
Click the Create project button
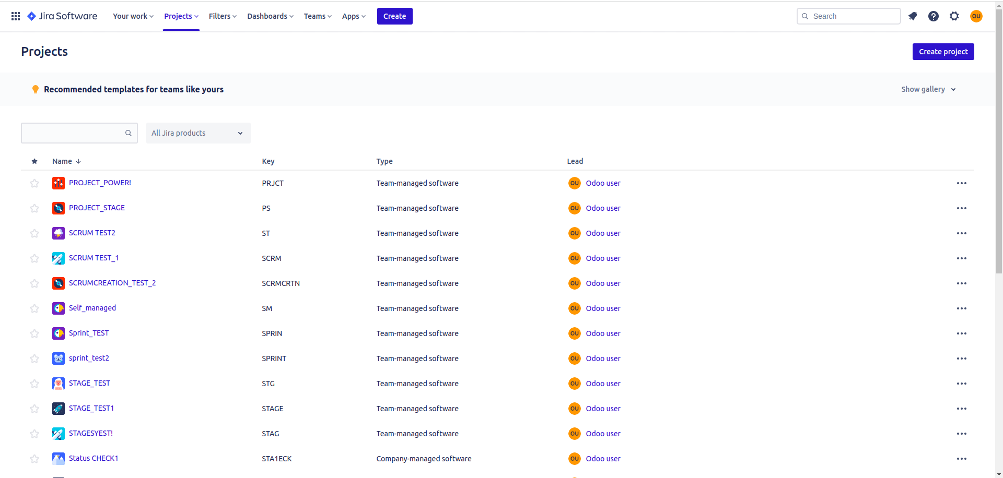coord(943,52)
